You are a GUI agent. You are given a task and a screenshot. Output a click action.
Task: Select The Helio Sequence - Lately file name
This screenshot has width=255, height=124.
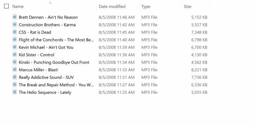pos(45,92)
